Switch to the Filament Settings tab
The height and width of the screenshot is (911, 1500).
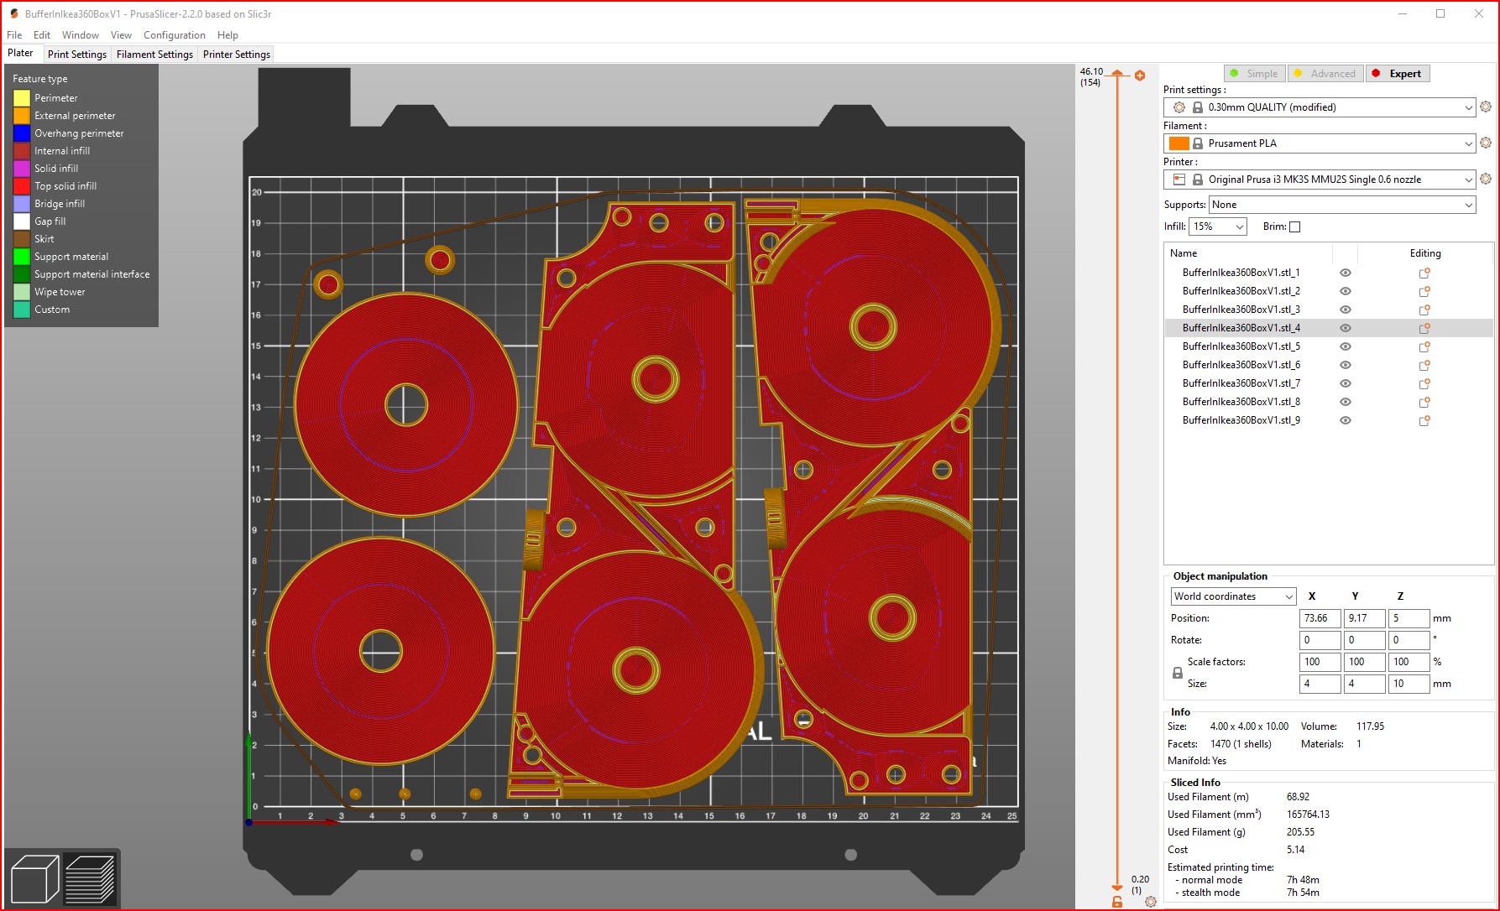(x=154, y=55)
